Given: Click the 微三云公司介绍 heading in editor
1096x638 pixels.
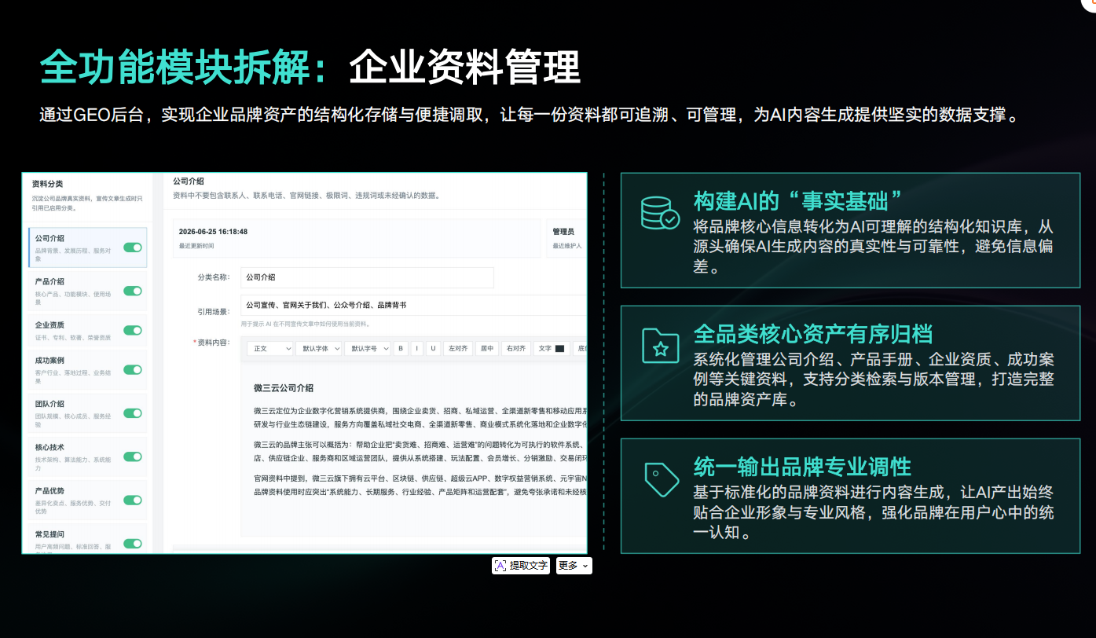Looking at the screenshot, I should [284, 388].
